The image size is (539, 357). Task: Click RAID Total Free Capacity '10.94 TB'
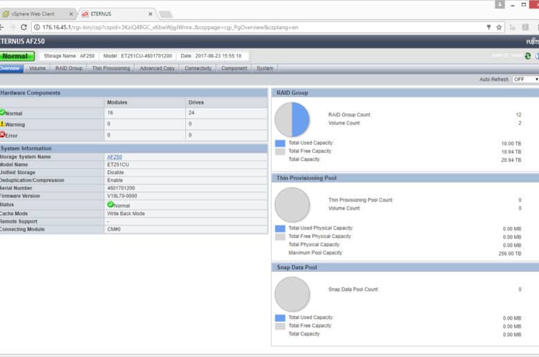pos(511,152)
